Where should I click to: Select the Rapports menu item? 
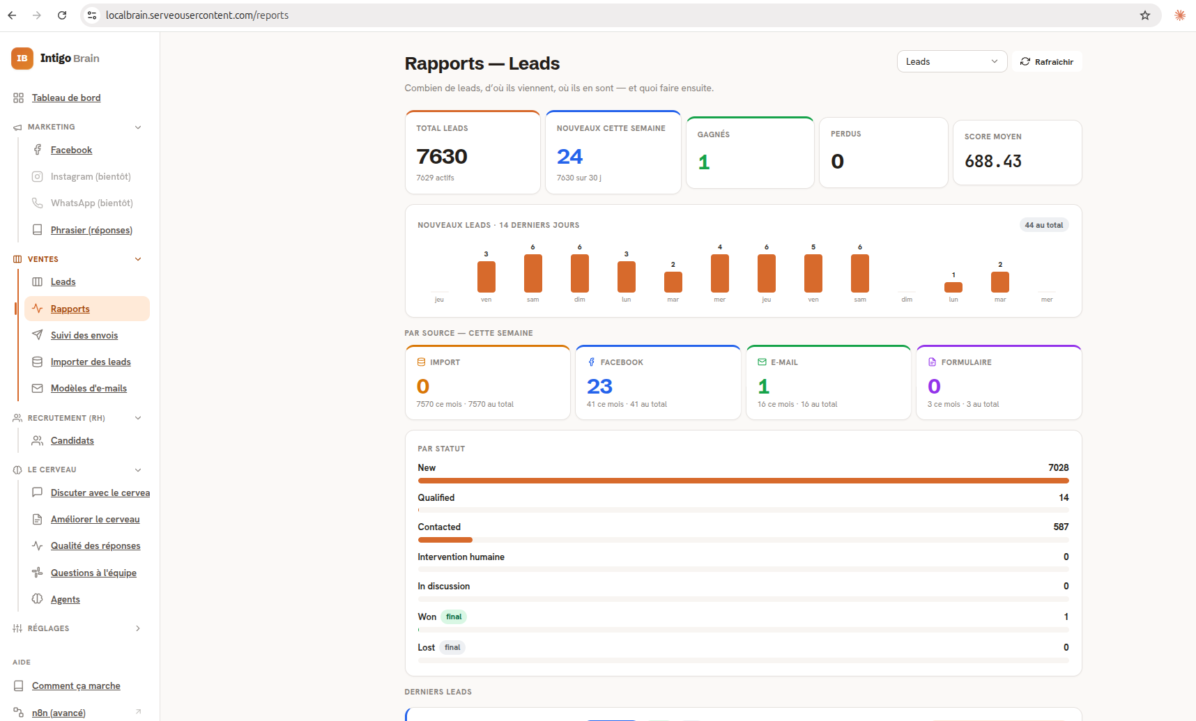[87, 309]
